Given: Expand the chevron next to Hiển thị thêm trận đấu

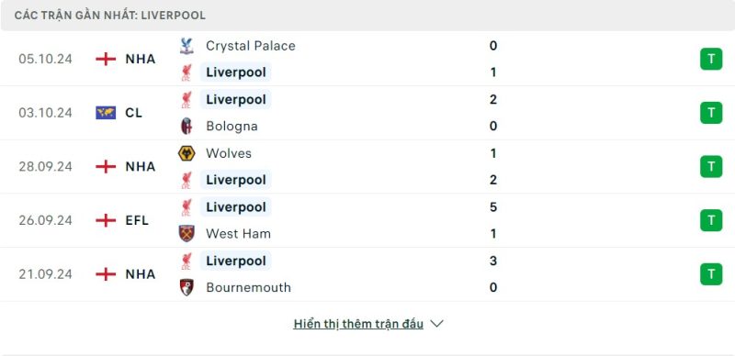Looking at the screenshot, I should pyautogui.click(x=437, y=324).
